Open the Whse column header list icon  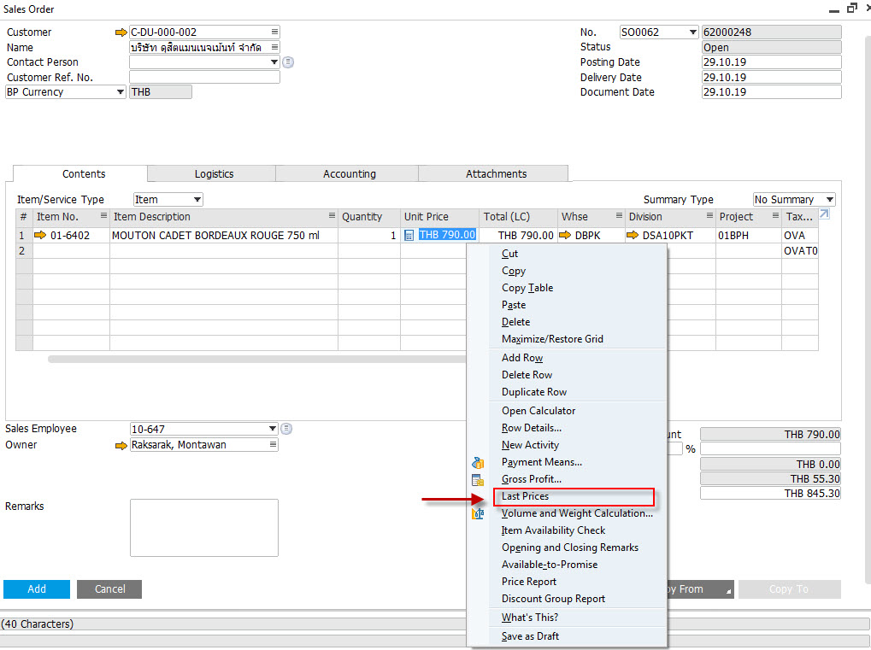[x=619, y=215]
